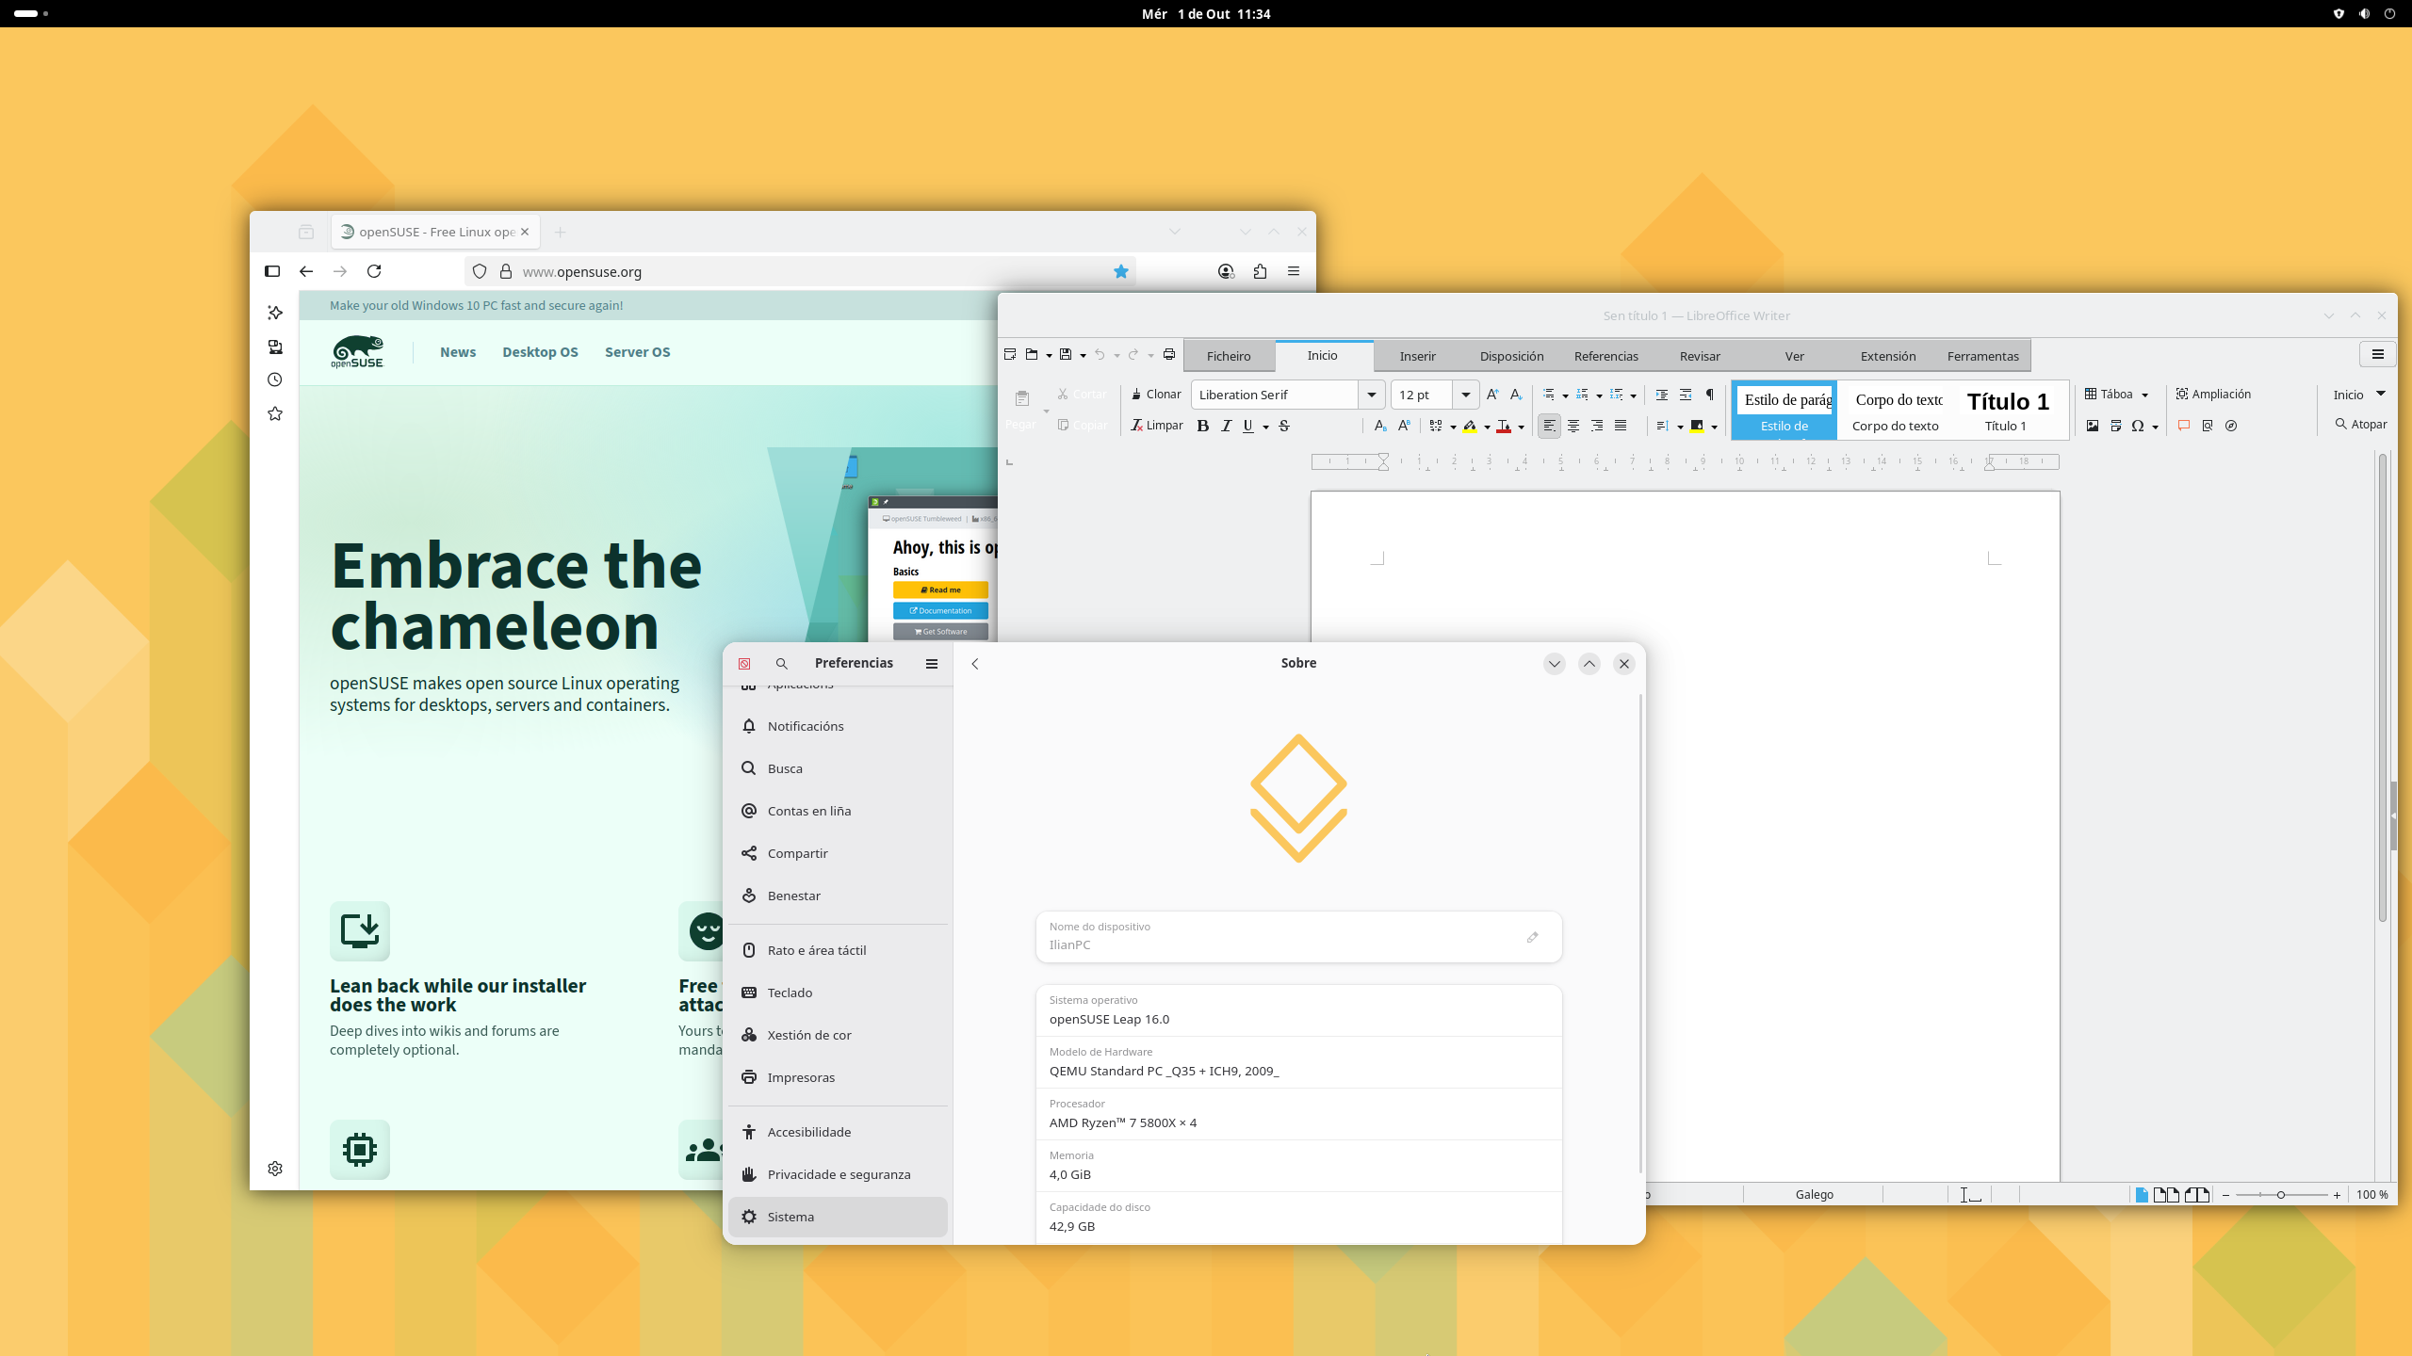
Task: Select Teclado in the Preferencias sidebar
Action: pos(790,993)
